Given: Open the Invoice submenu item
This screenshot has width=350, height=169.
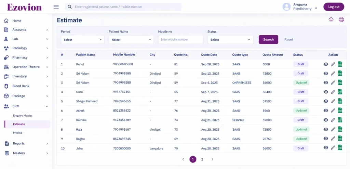Looking at the screenshot, I should point(18,132).
